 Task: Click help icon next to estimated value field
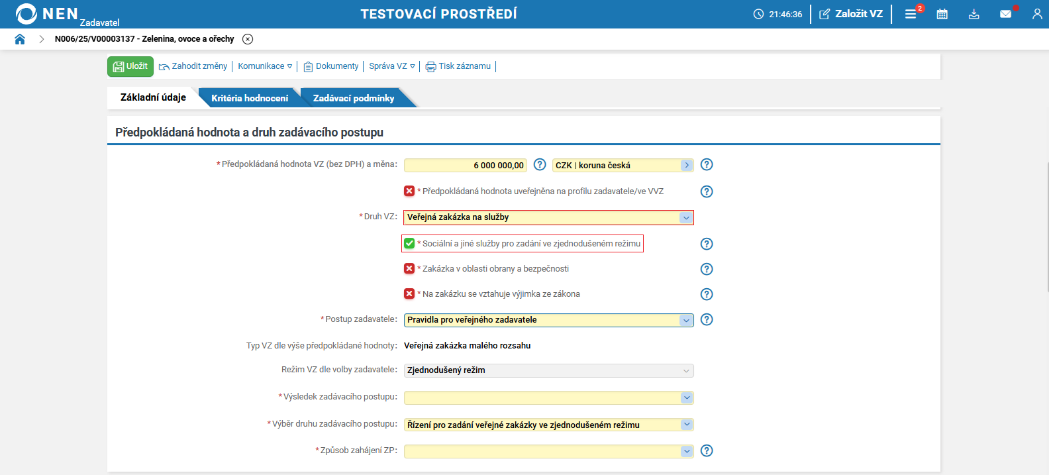click(540, 164)
